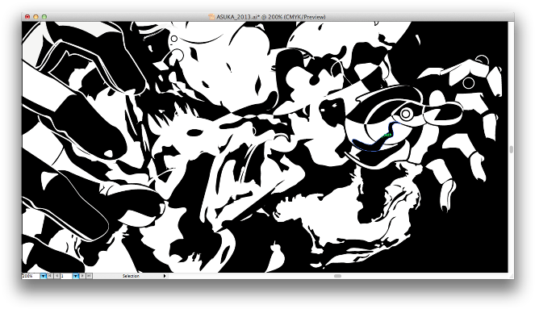Close the ASUKA_2013.ai window

coord(27,17)
